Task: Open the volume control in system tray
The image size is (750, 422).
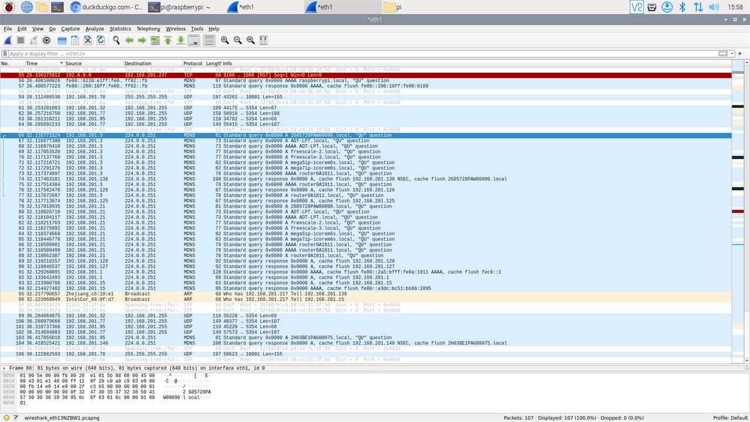Action: [x=714, y=7]
